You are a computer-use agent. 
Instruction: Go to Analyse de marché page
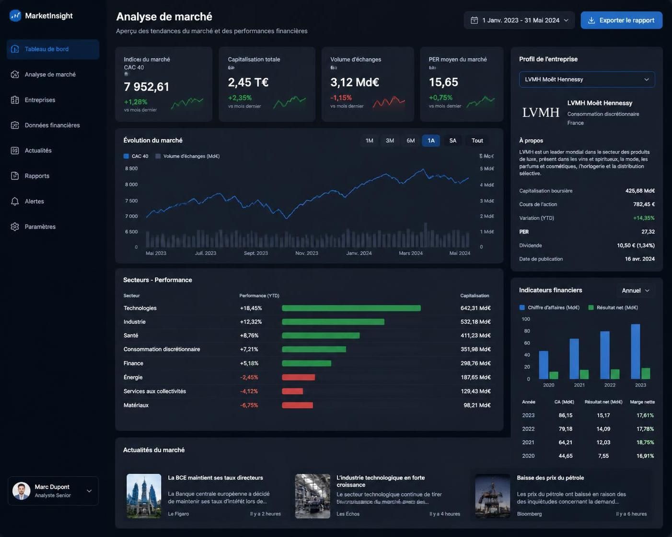point(53,75)
